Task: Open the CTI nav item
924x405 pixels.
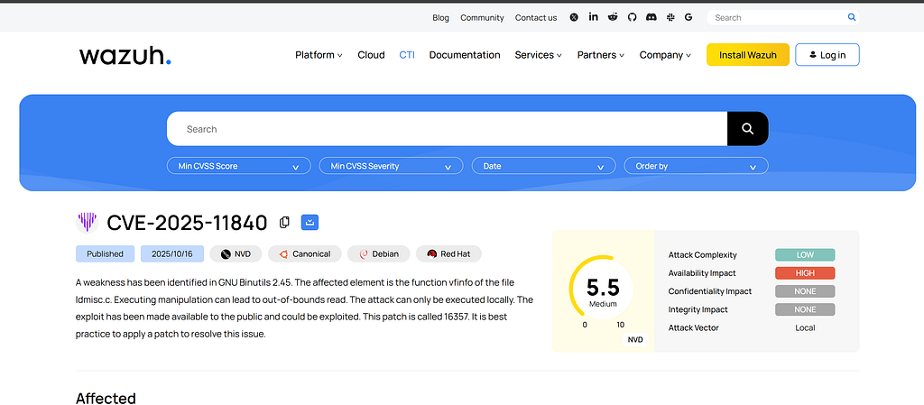Action: [407, 55]
